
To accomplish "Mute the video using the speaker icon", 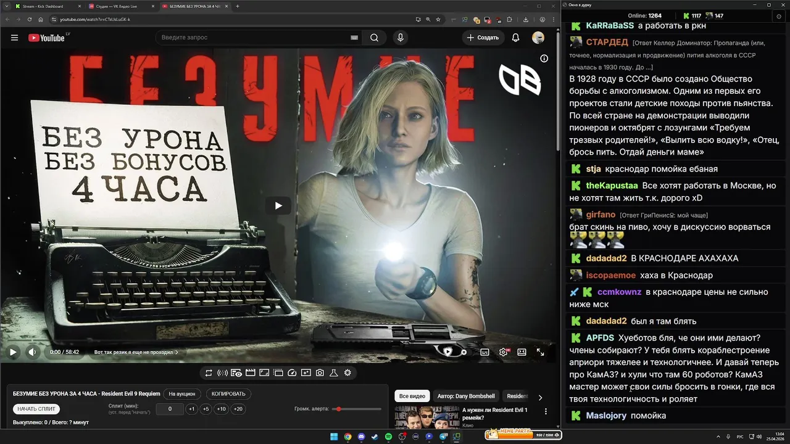I will pyautogui.click(x=32, y=352).
